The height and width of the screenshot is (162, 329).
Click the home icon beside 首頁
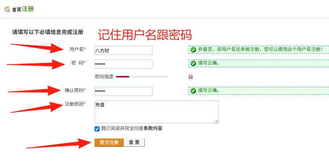click(x=7, y=9)
